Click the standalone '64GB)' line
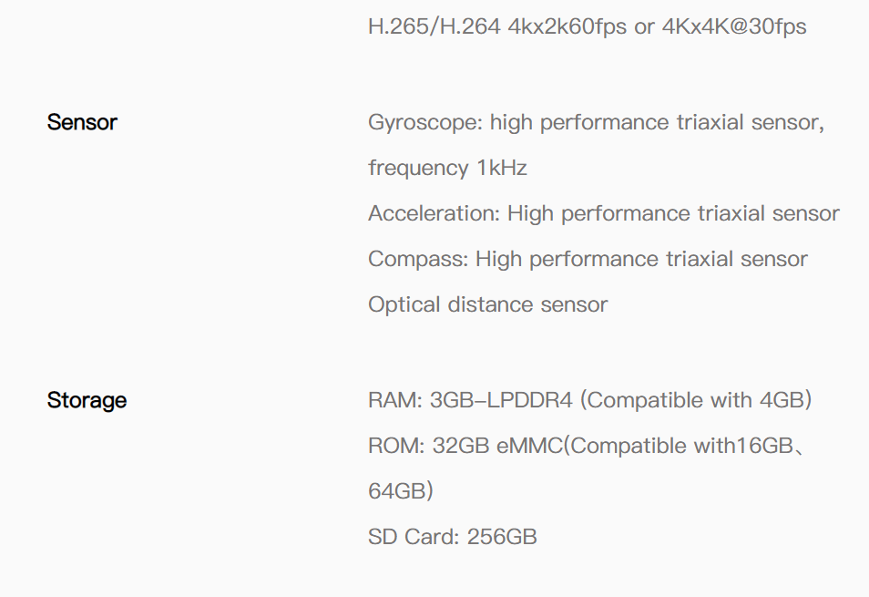 (x=400, y=491)
